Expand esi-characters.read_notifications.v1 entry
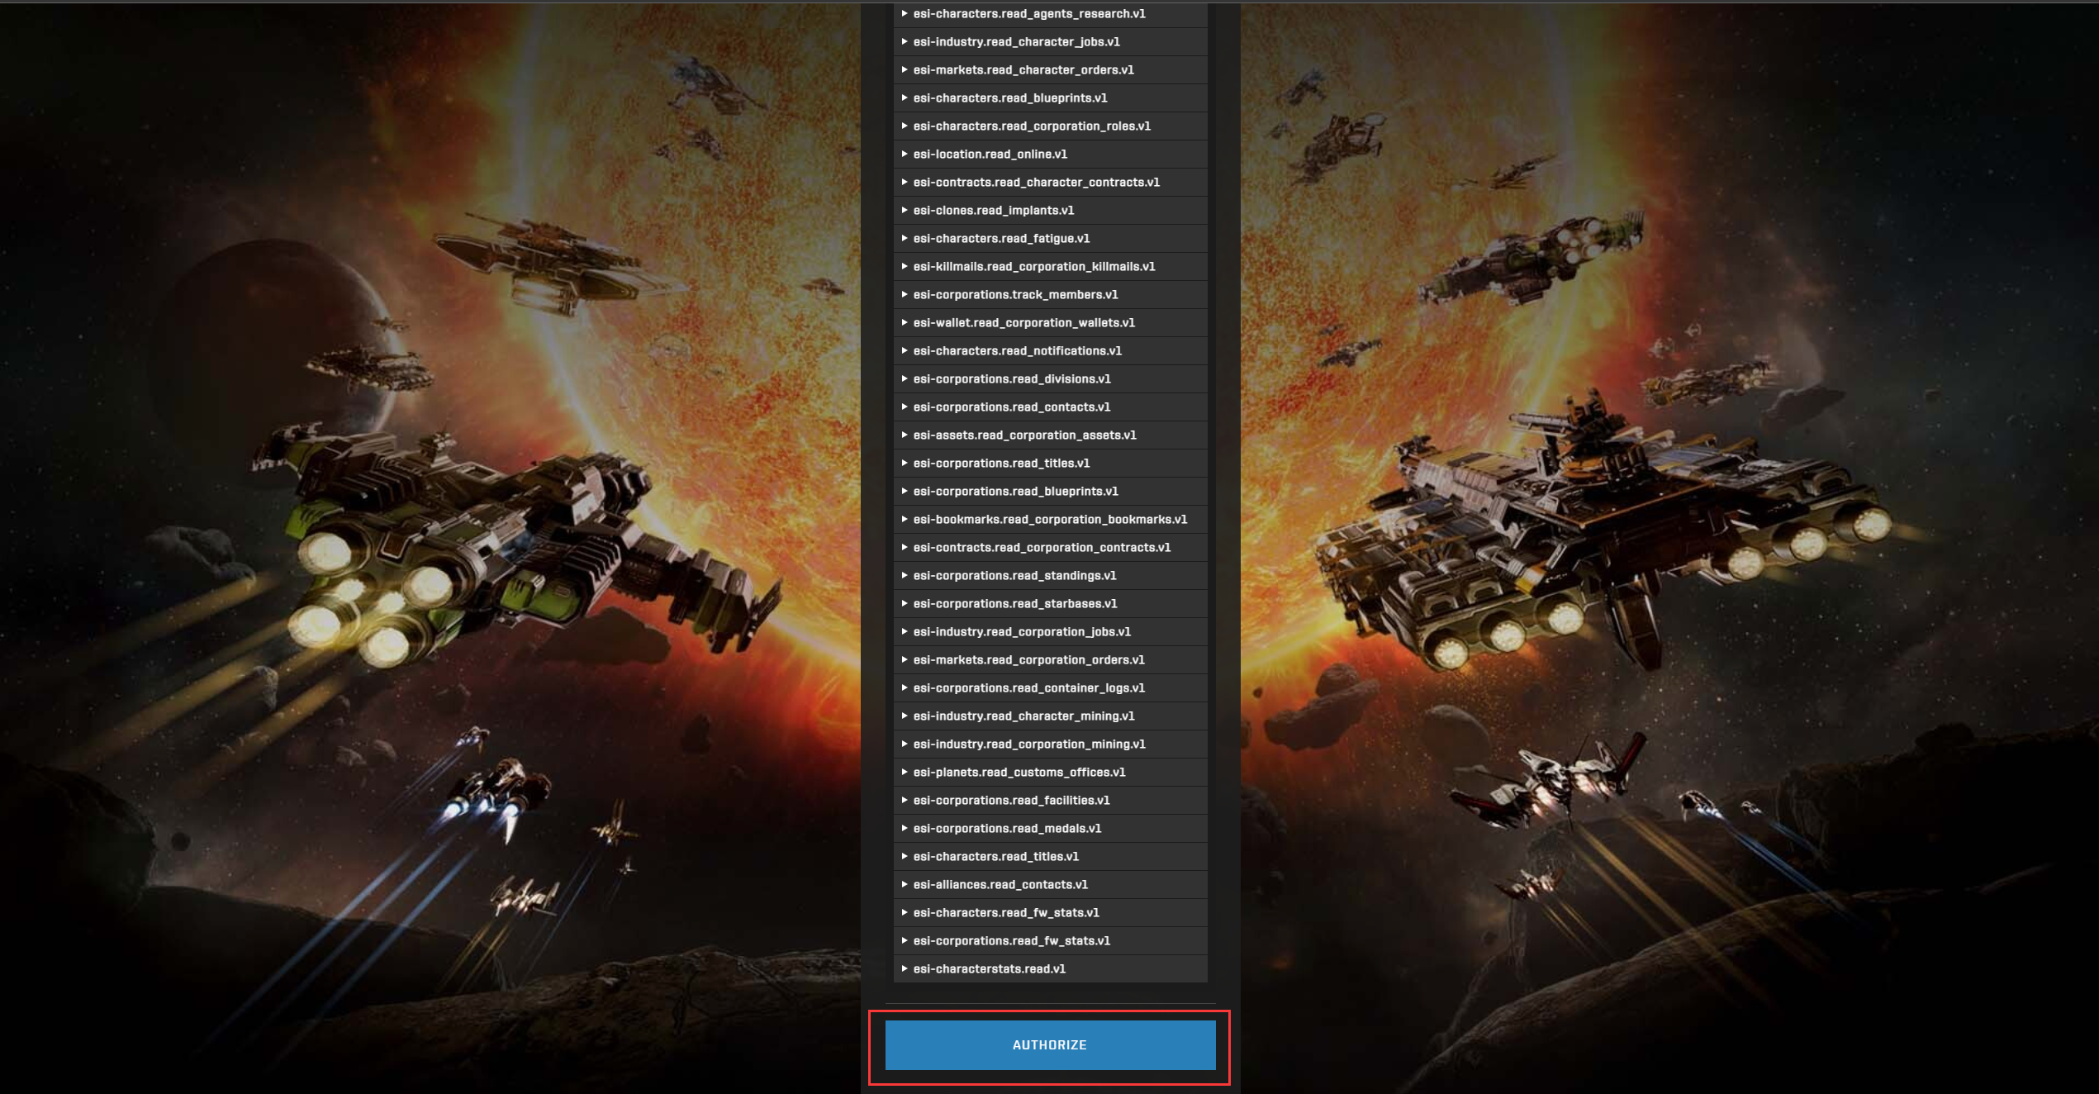 pyautogui.click(x=1017, y=351)
